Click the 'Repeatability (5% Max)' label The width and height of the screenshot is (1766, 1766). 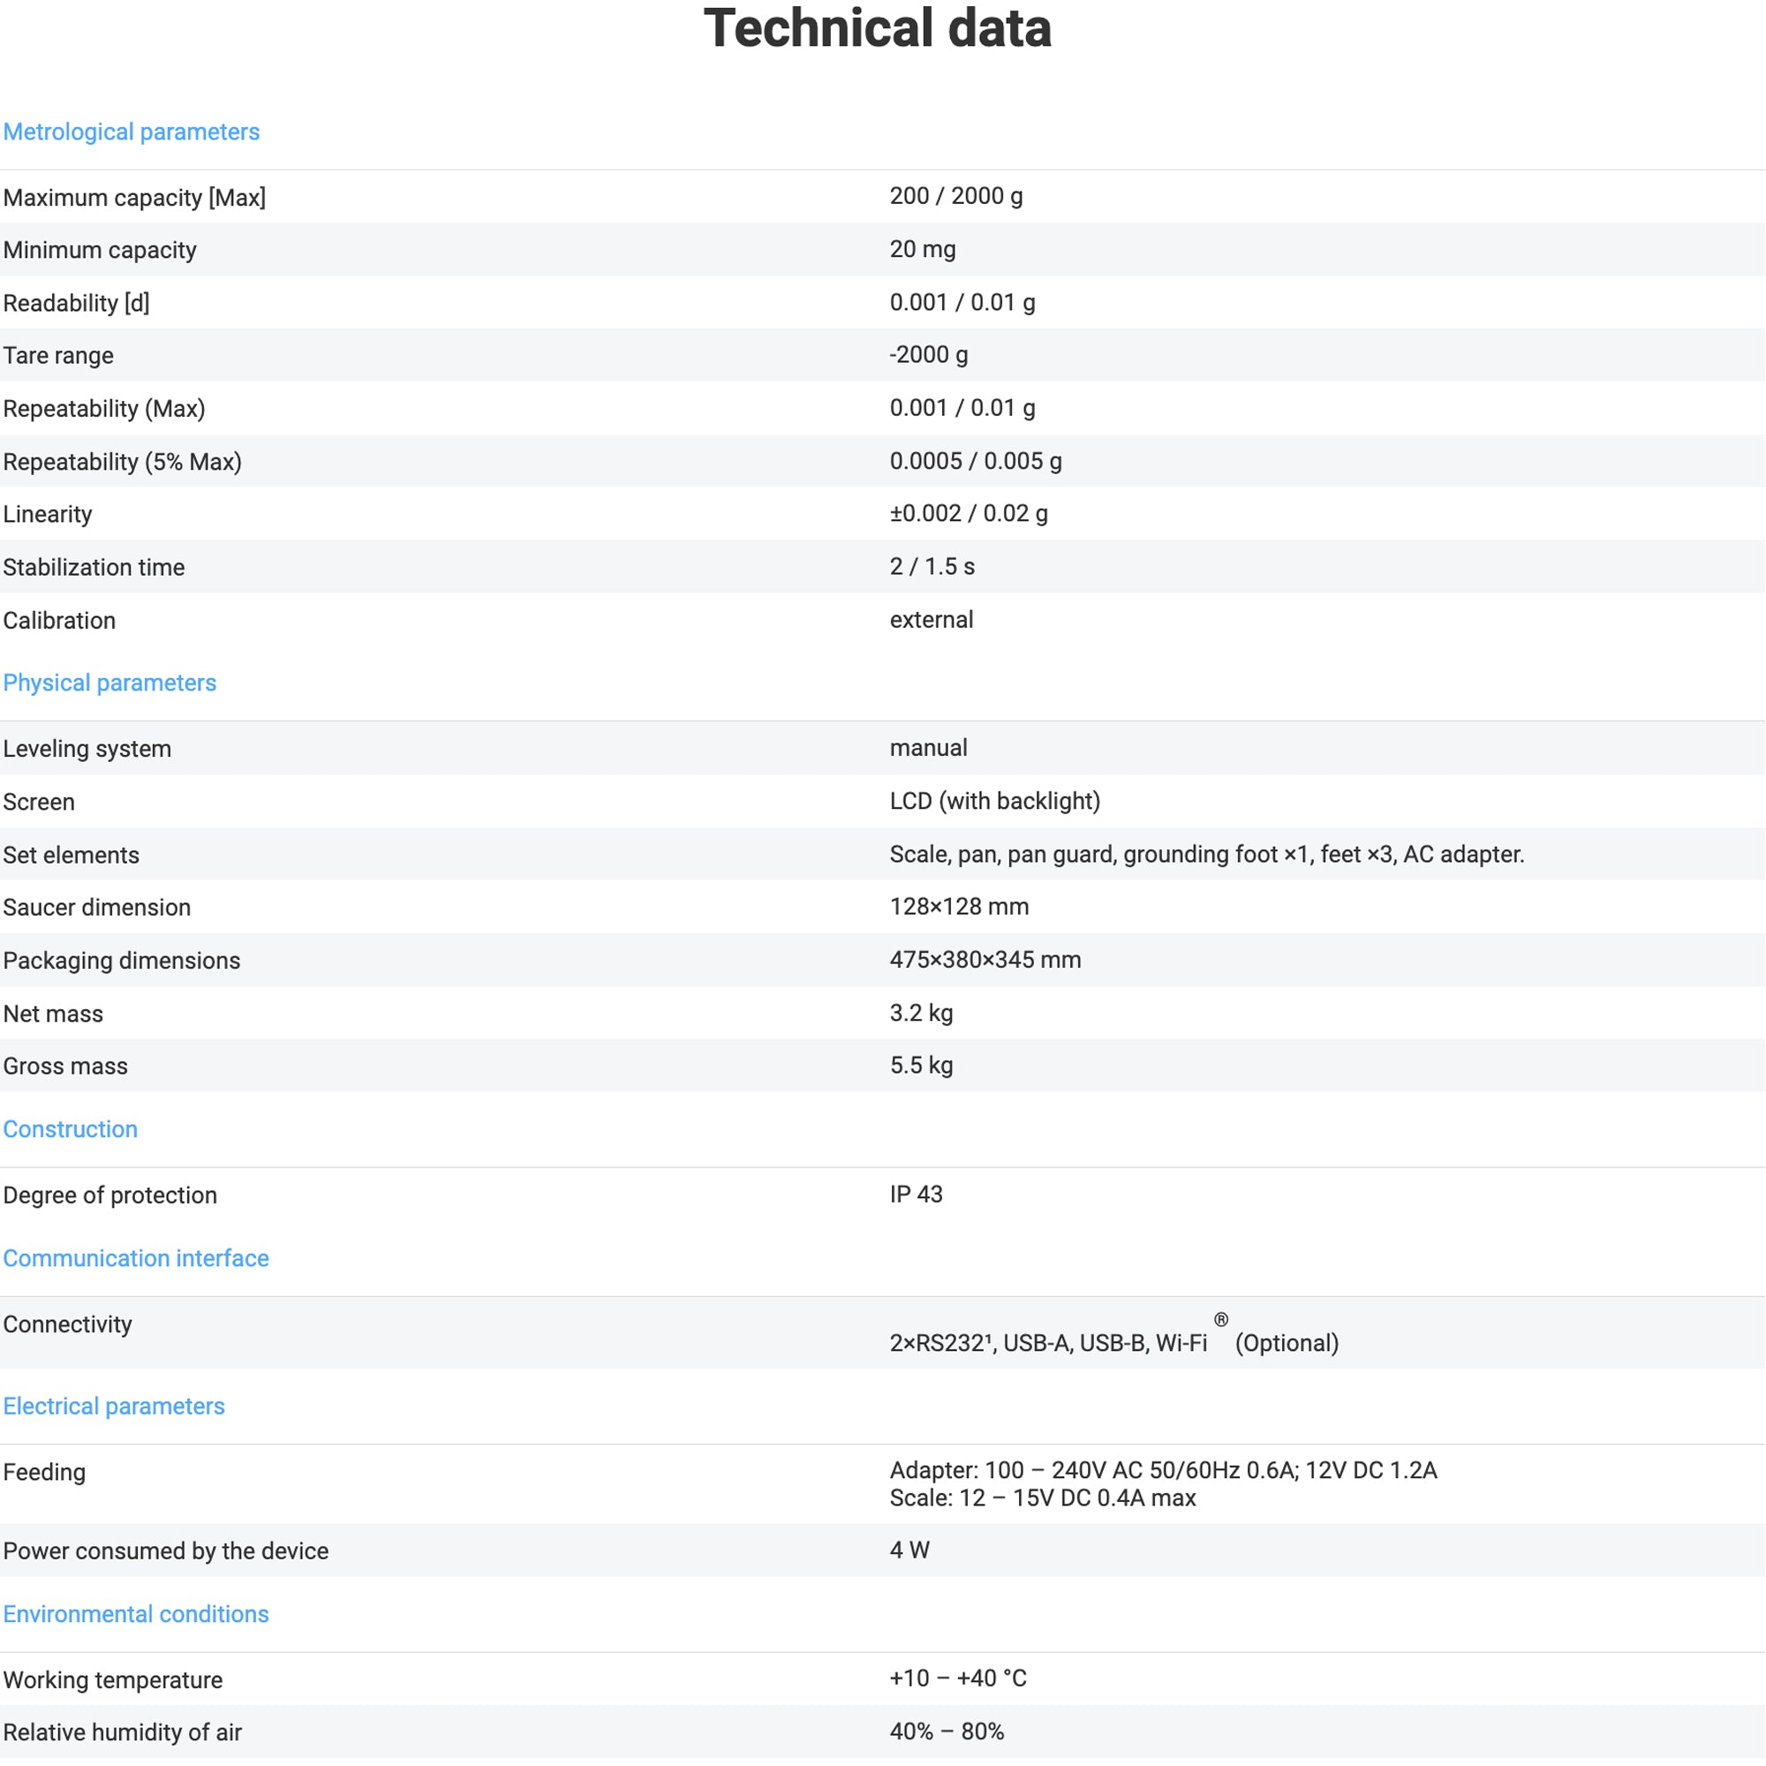tap(123, 462)
